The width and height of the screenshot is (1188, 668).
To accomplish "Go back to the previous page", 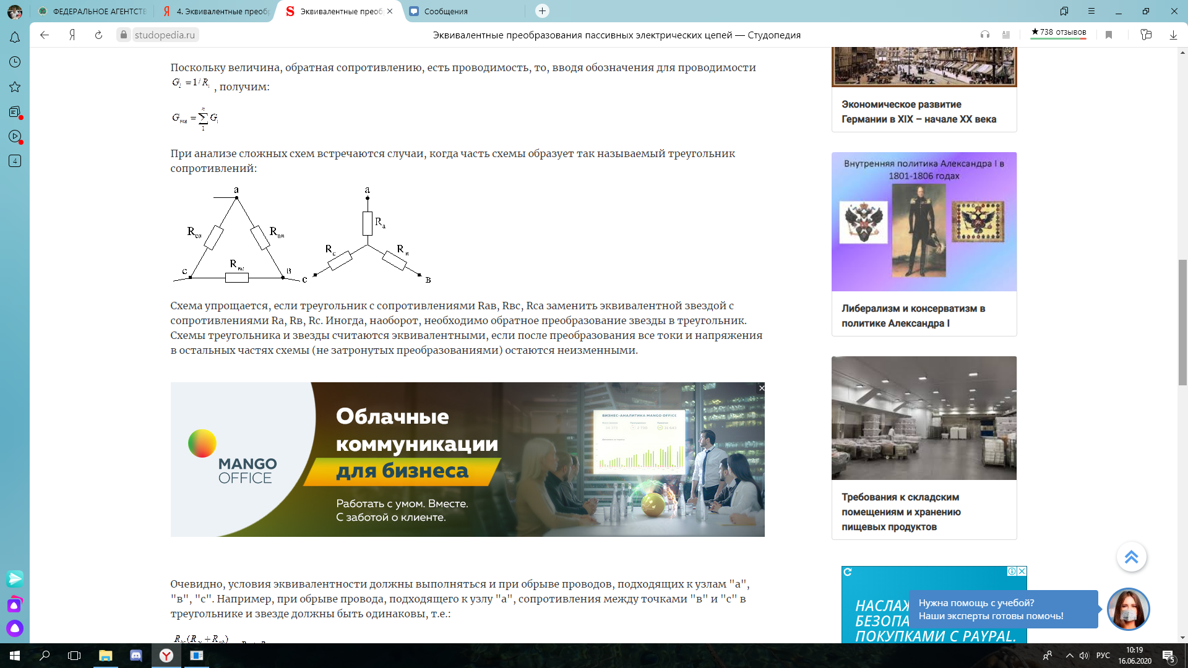I will coord(45,35).
